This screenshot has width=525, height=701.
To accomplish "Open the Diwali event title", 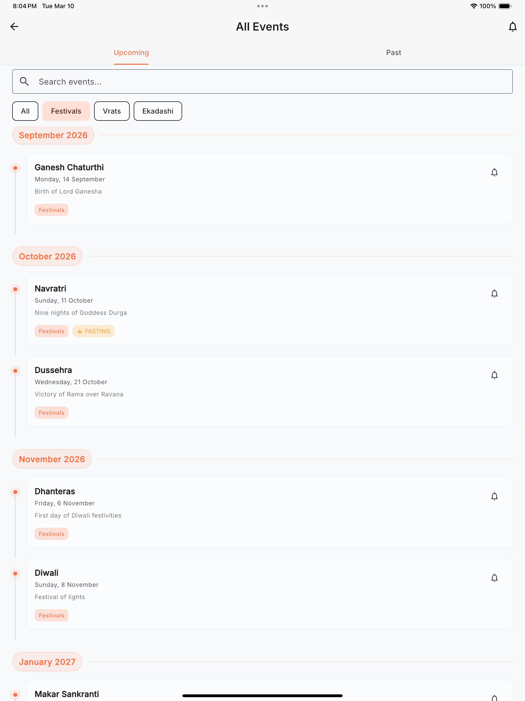I will coord(47,573).
